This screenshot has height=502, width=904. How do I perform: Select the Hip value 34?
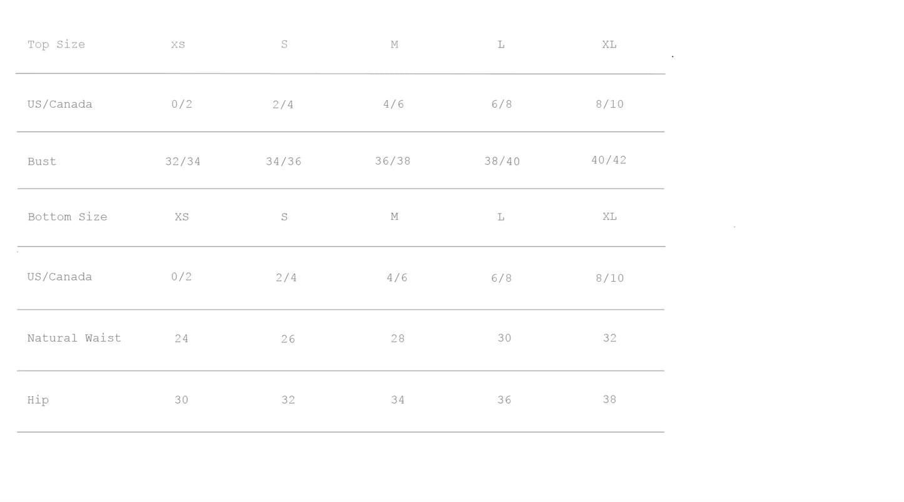click(398, 400)
